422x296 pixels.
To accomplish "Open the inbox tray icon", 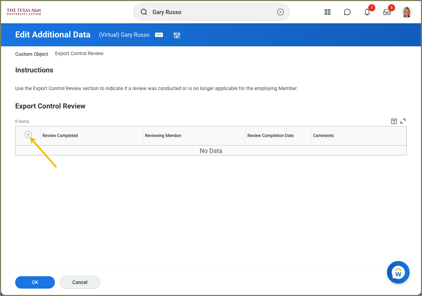I will (387, 12).
